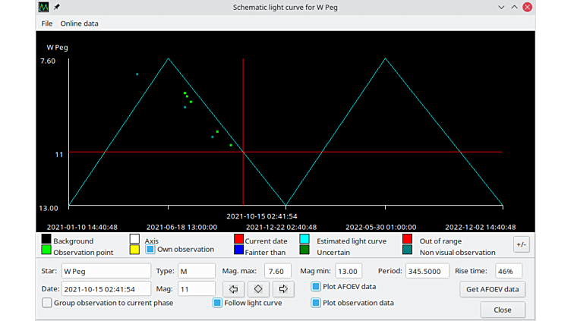Uncheck Plot AFOEV data
The width and height of the screenshot is (571, 321).
316,287
